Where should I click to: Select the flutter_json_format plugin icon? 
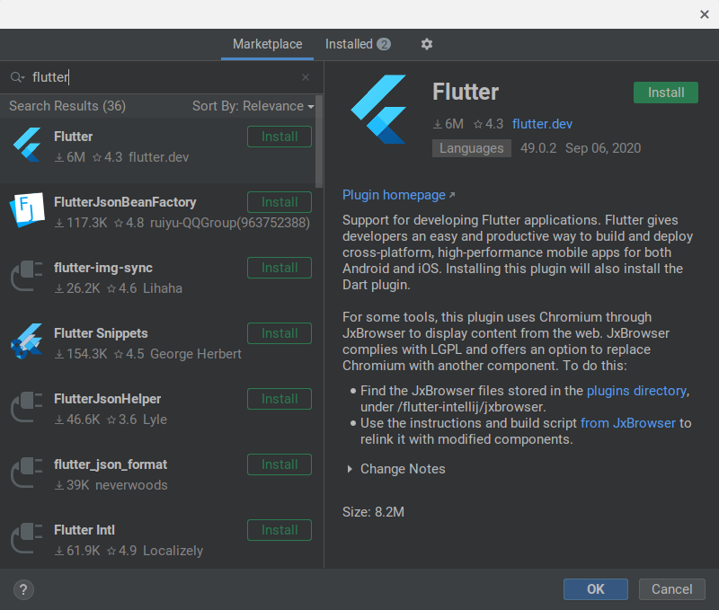(27, 473)
